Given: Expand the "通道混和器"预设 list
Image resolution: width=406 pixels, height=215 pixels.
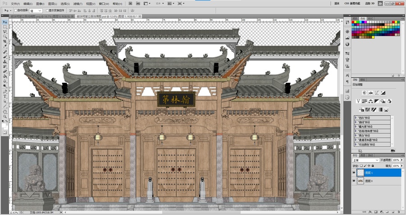Looking at the screenshot, I should (356, 139).
